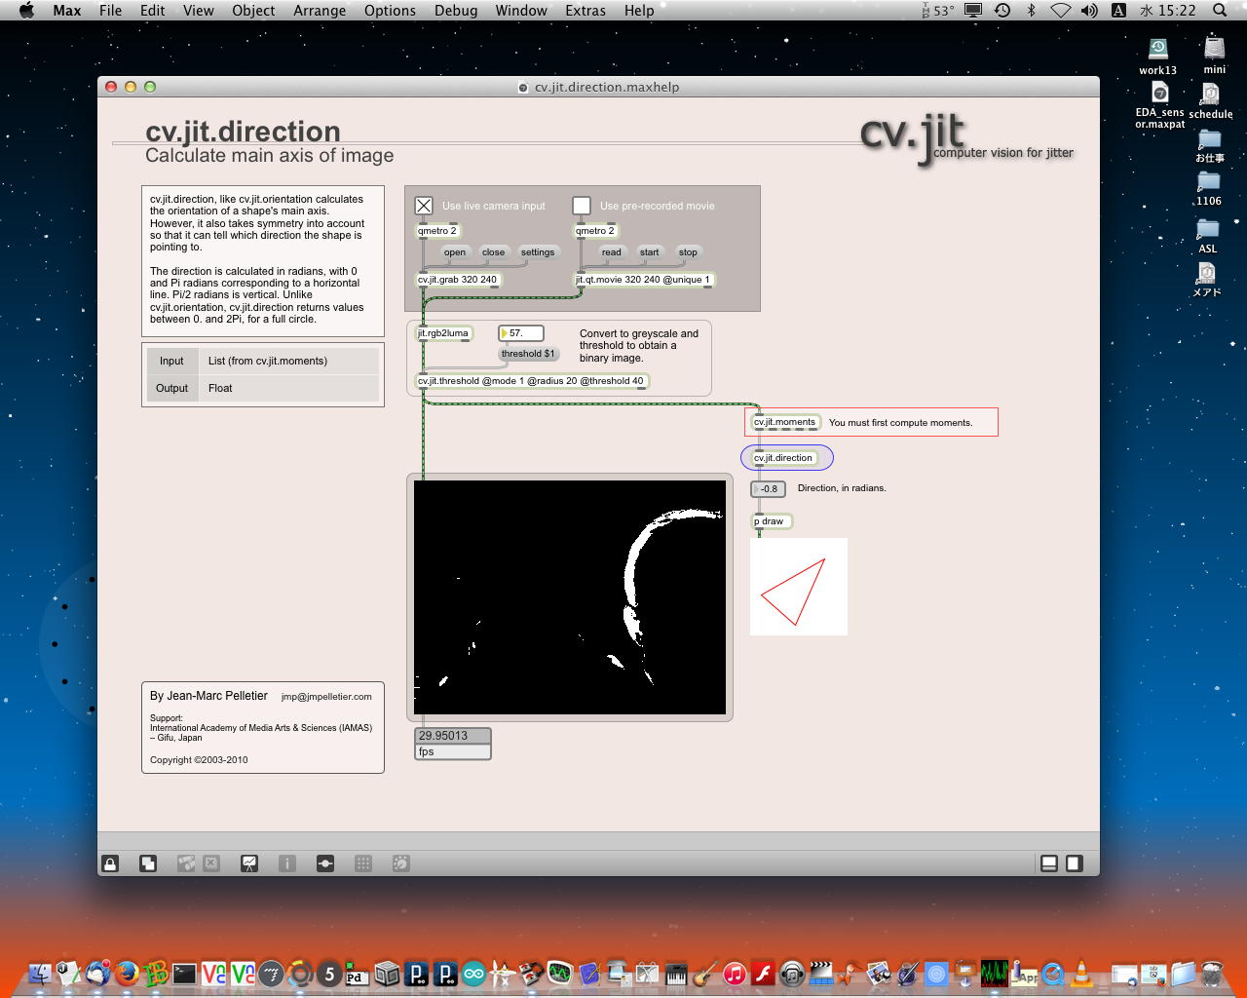
Task: Open Trash in the Dock
Action: (x=1212, y=973)
